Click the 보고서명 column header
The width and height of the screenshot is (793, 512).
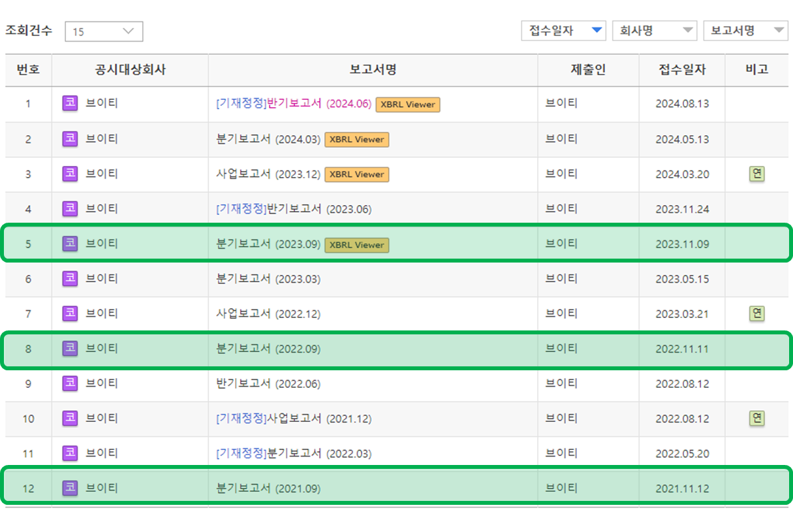373,70
